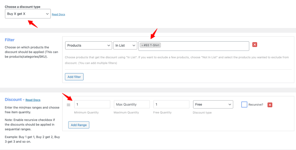The image size is (296, 150).
Task: Click the Add filter button
Action: pos(74,77)
